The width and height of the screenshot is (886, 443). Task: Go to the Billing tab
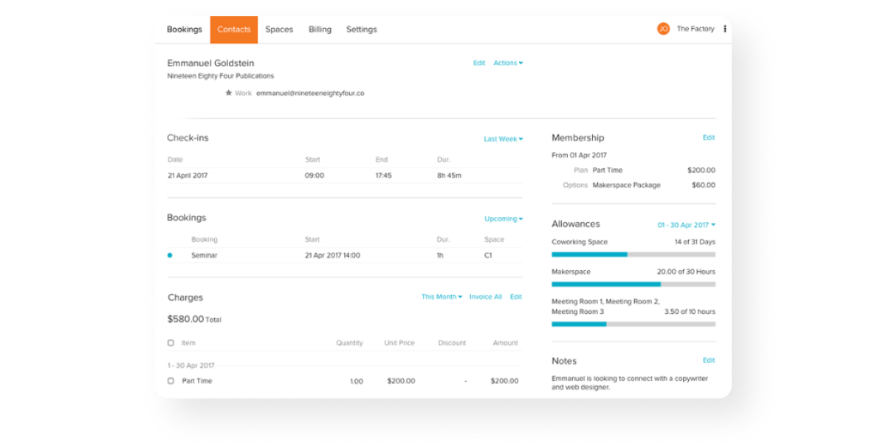320,30
